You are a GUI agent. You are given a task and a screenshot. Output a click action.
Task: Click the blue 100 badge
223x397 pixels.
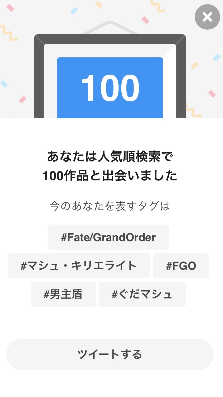point(110,88)
